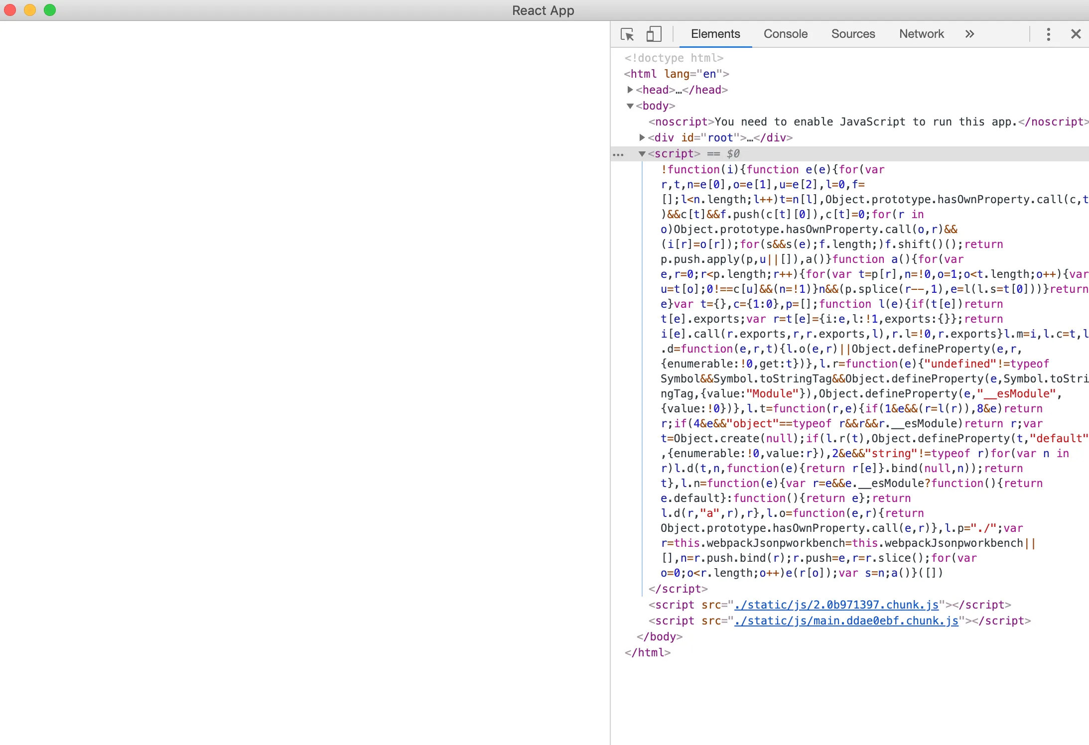The height and width of the screenshot is (745, 1089).
Task: Expand the div id root node
Action: pos(642,137)
